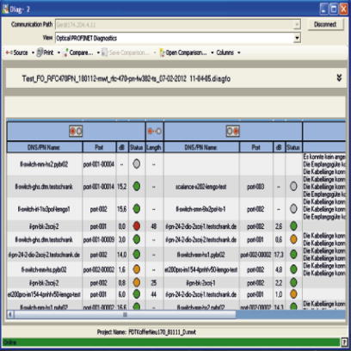Viewport: 351px width, 351px height.
Task: Click the Disconnect button
Action: [325, 25]
